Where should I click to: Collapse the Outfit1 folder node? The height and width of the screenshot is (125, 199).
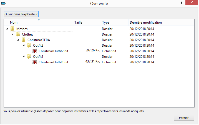[23, 56]
